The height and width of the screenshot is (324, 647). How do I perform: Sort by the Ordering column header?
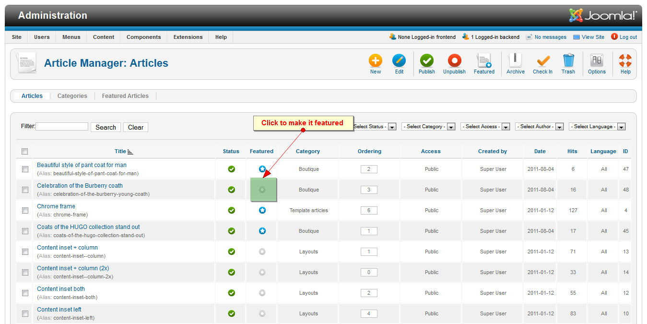(369, 151)
